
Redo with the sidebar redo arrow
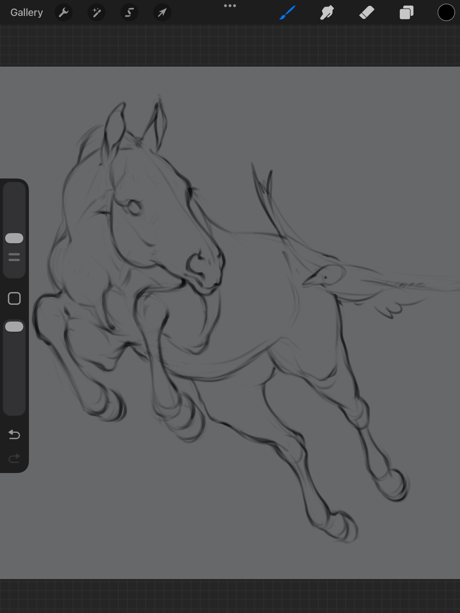tap(14, 459)
